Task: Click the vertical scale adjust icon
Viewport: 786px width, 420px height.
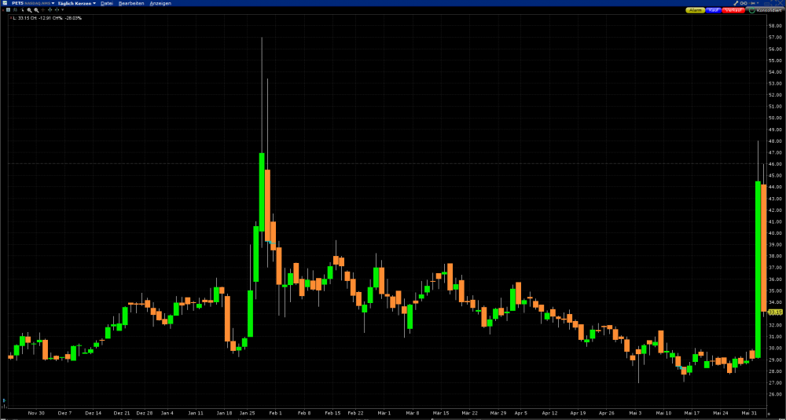Action: coord(50,9)
